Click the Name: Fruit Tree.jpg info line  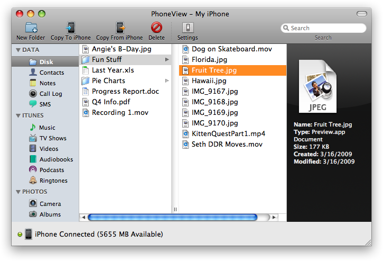[x=323, y=124]
